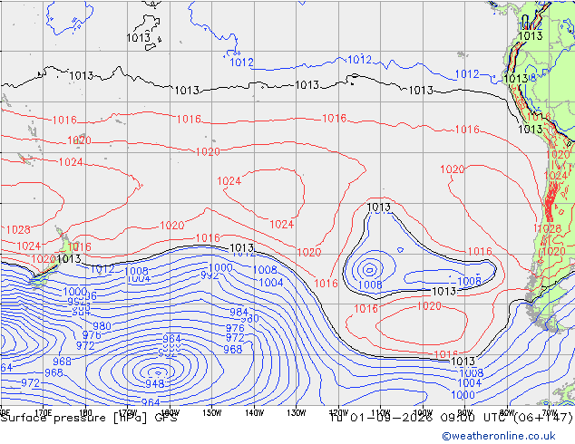This screenshot has width=575, height=444.
Task: Click the 170E longitude axis label
Action: 44,413
